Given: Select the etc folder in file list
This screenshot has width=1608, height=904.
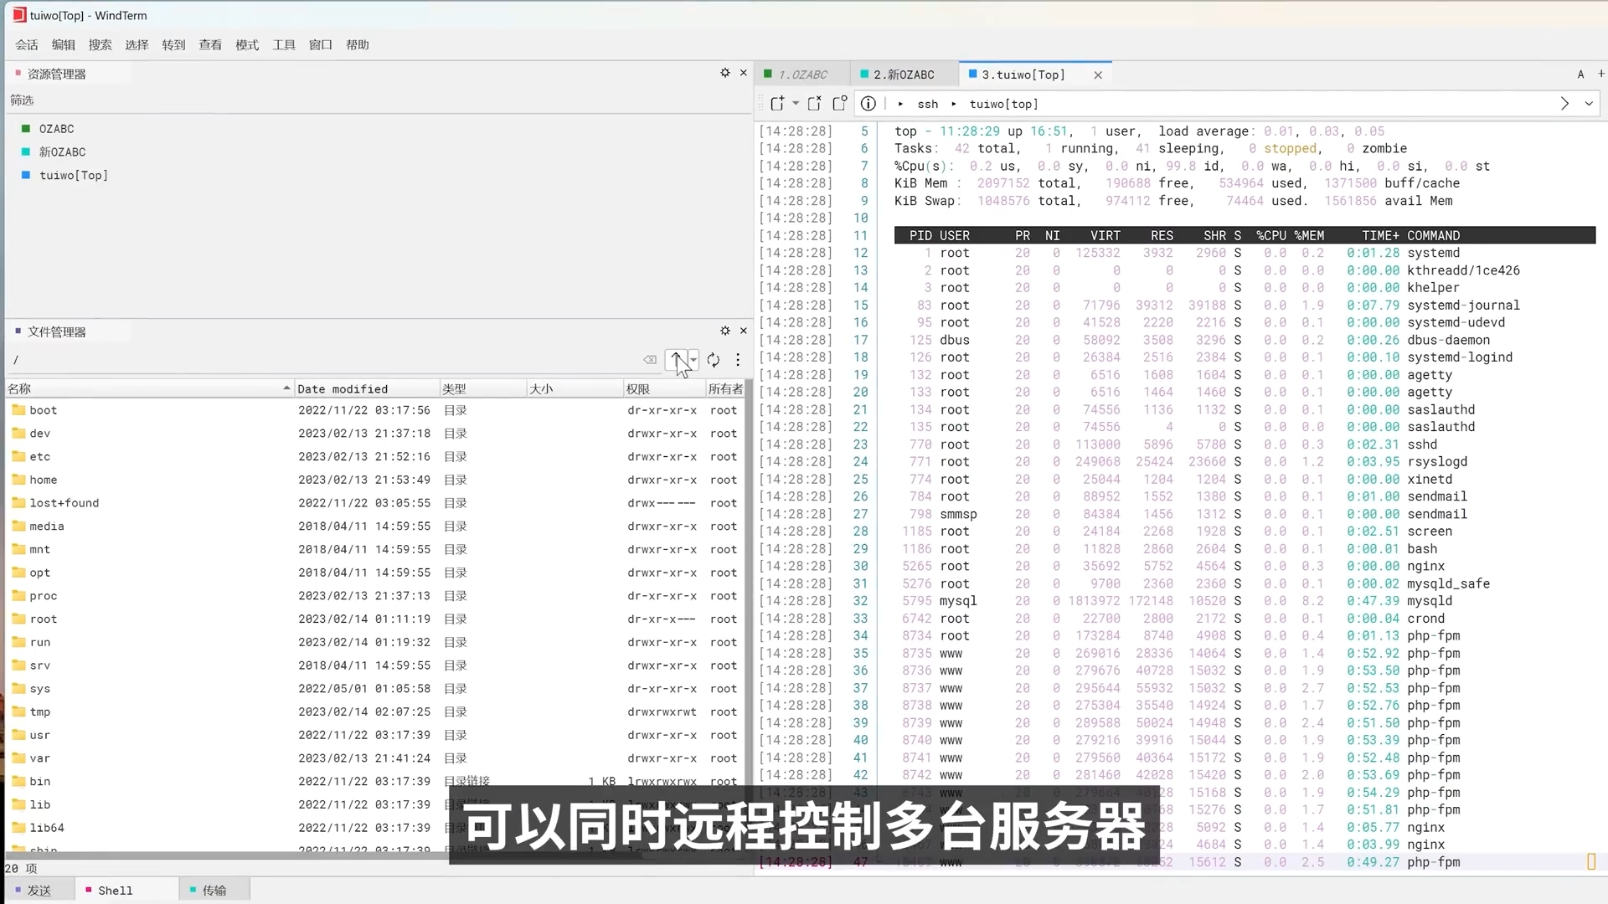Looking at the screenshot, I should coord(40,457).
